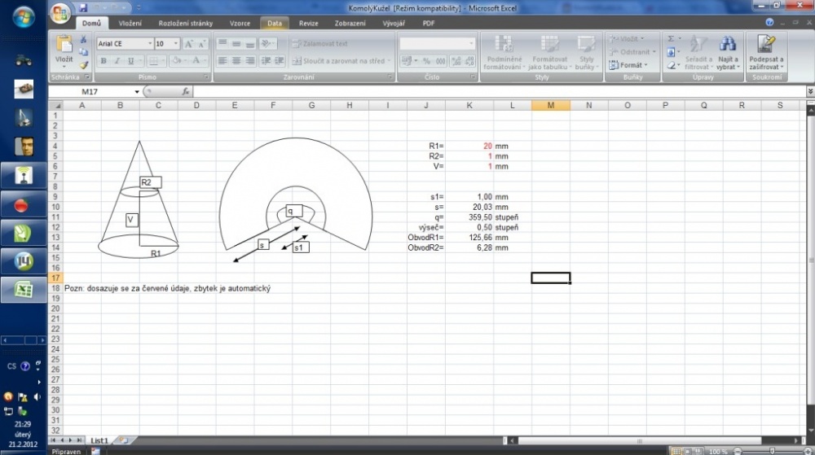Click the text orientation icon
This screenshot has height=455, width=815.
267,44
